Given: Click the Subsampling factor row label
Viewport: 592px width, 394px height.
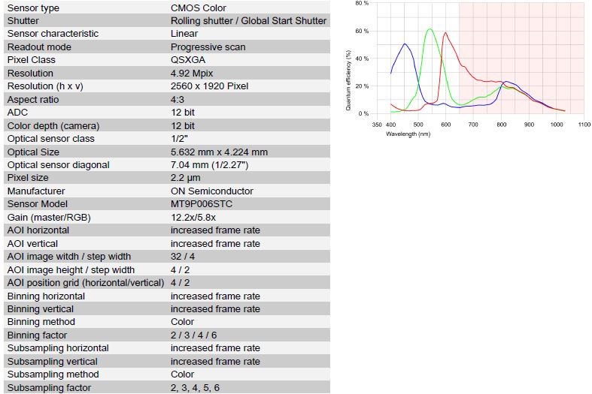Looking at the screenshot, I should [x=49, y=388].
